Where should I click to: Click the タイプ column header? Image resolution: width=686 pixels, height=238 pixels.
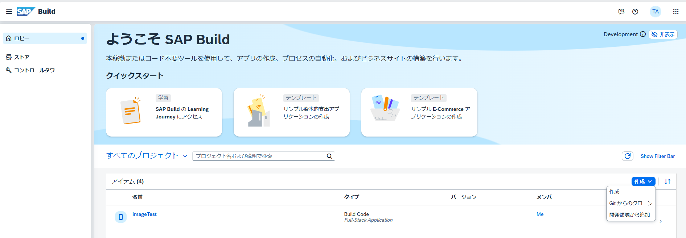pos(352,197)
